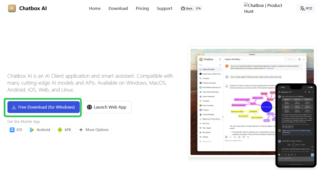Select Product Manager in preview image
326x170 pixels.
tap(208, 114)
